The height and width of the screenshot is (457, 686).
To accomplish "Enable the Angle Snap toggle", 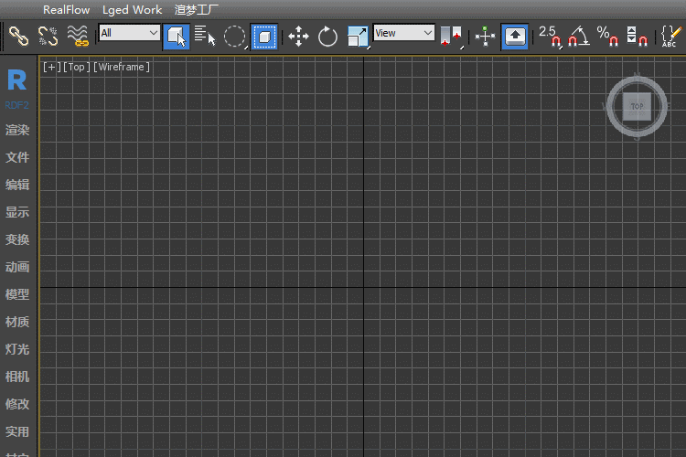I will click(x=578, y=37).
